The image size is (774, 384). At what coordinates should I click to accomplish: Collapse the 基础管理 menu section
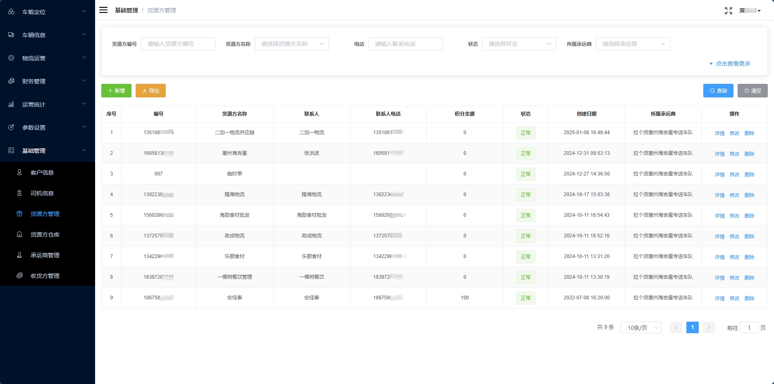coord(48,151)
